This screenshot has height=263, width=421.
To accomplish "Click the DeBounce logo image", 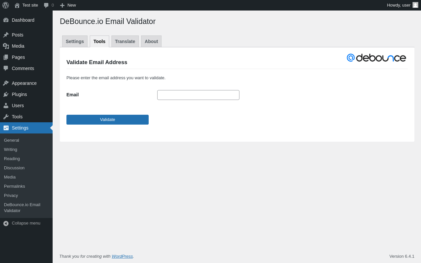I will [376, 58].
